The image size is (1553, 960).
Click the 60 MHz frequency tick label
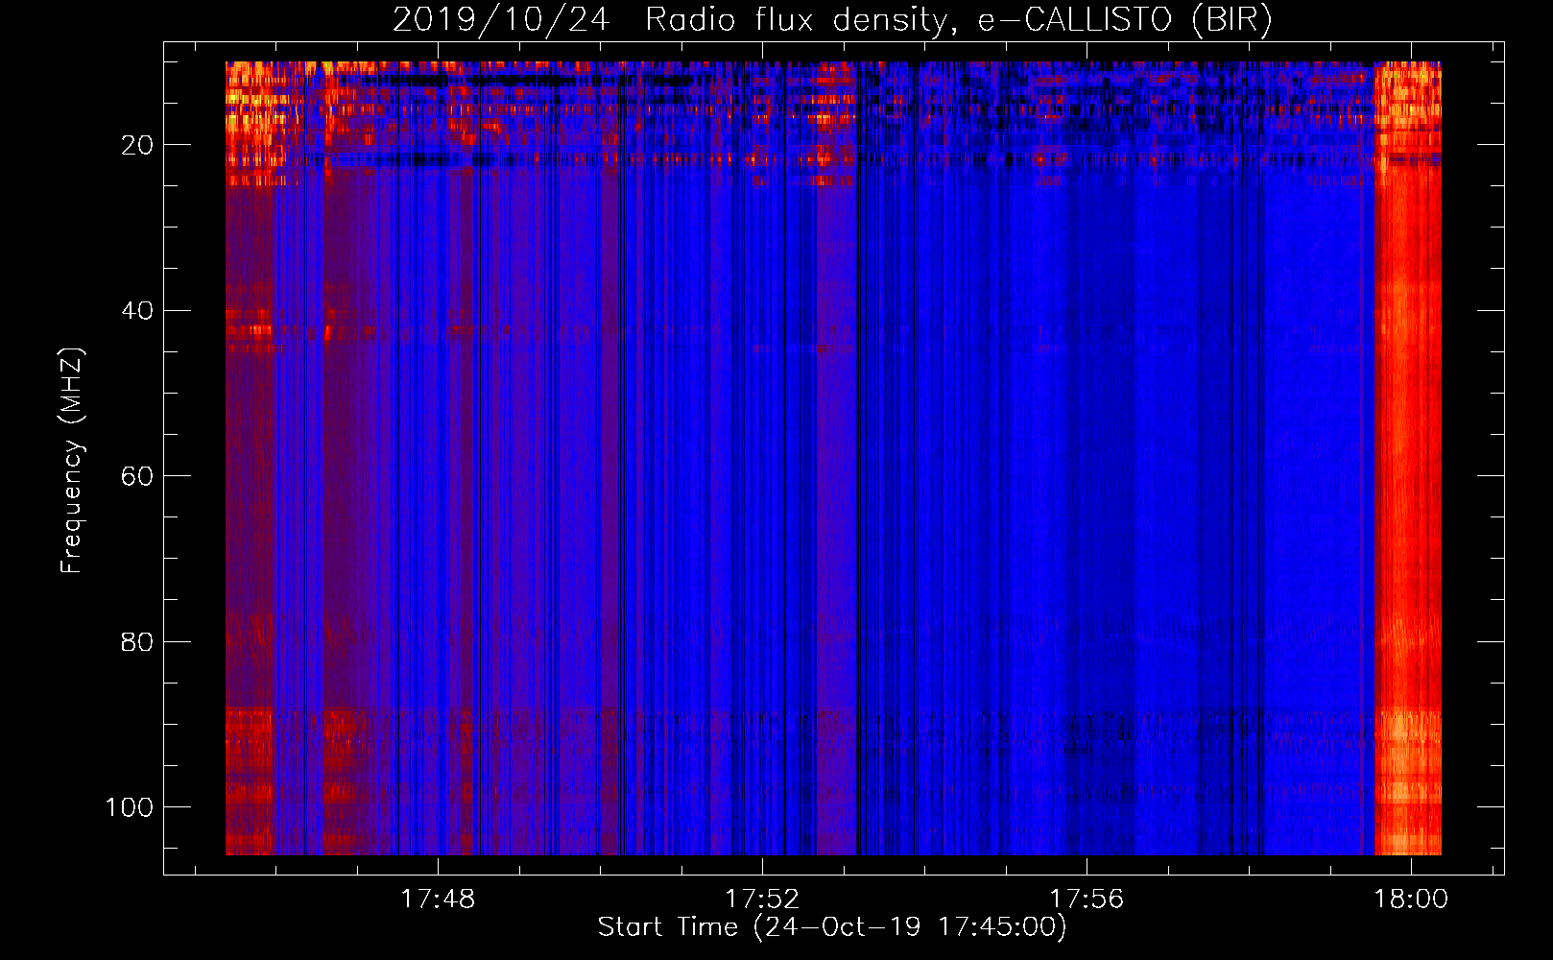pos(137,476)
